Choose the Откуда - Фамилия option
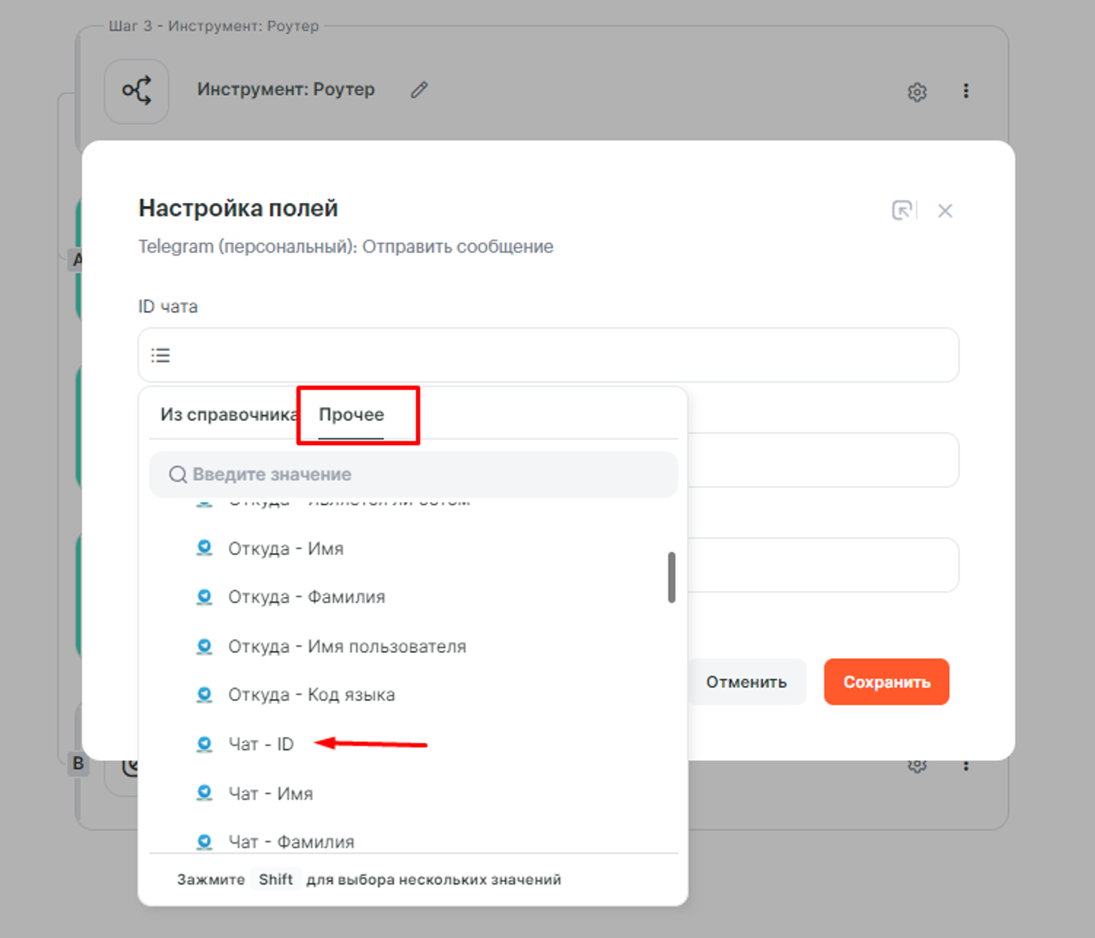The image size is (1095, 938). (x=306, y=597)
